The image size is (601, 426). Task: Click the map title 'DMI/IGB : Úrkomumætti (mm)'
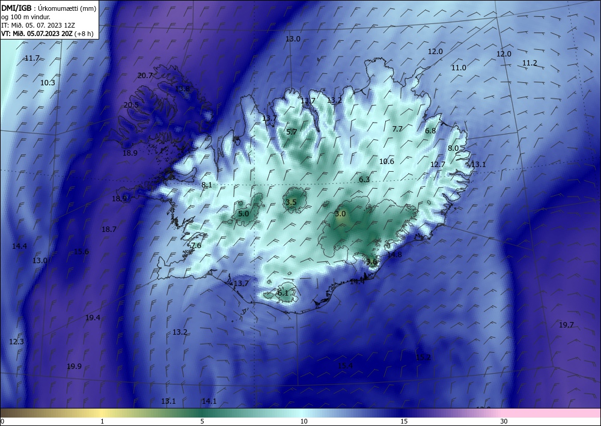point(48,8)
